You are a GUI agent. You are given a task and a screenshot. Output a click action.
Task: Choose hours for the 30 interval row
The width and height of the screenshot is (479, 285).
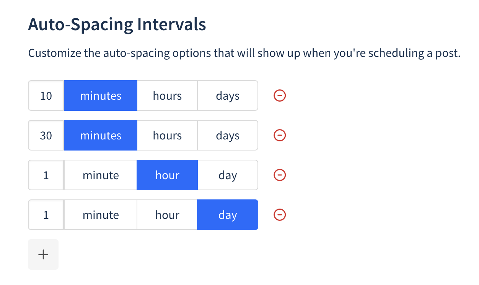(167, 135)
